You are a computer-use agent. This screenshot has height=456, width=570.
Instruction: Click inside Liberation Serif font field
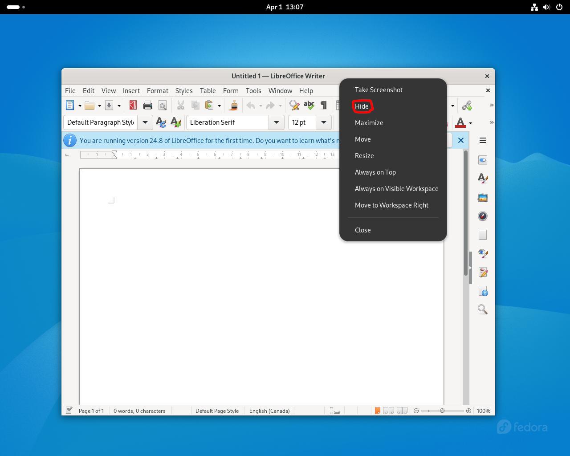228,122
